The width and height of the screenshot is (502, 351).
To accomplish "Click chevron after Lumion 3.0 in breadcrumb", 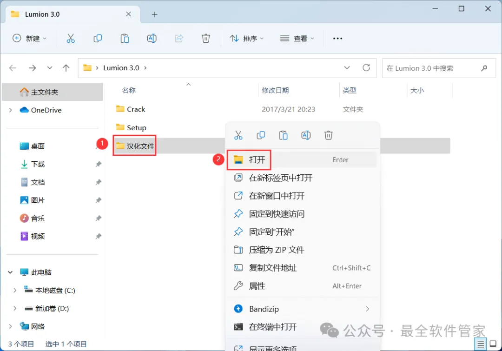I will (x=145, y=68).
